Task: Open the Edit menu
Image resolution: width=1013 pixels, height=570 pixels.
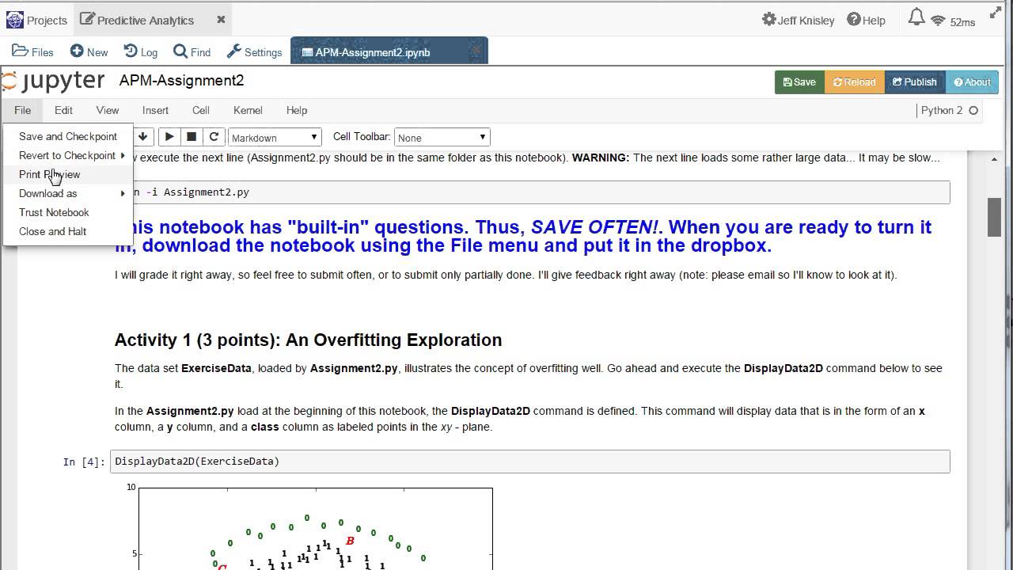Action: (63, 110)
